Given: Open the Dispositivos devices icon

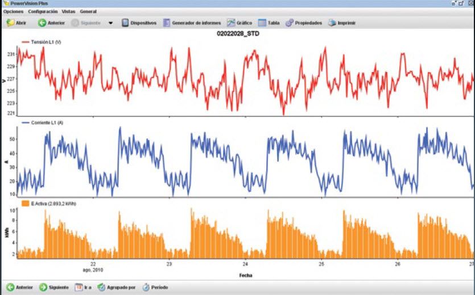Looking at the screenshot, I should click(x=125, y=23).
